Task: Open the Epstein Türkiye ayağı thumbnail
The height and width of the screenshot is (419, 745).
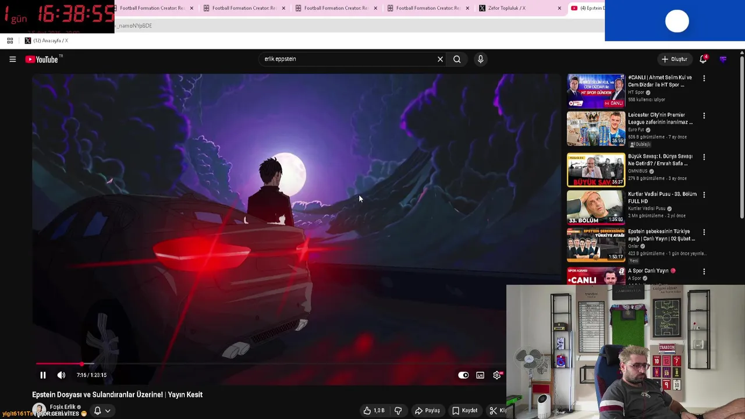Action: [596, 245]
